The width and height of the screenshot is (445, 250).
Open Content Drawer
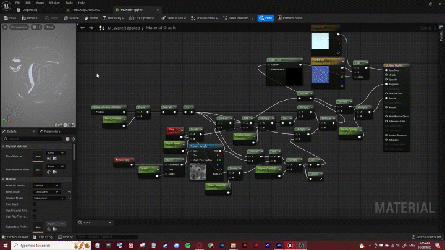[15, 237]
